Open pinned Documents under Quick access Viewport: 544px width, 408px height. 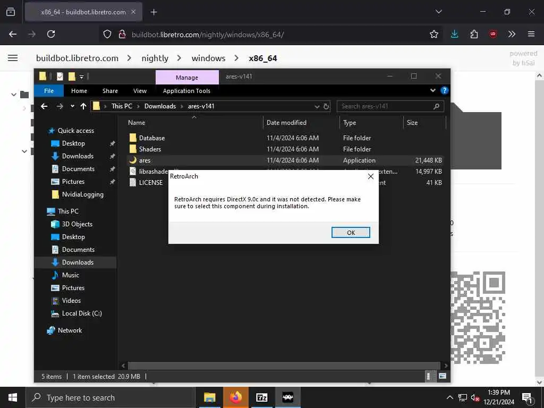[78, 169]
